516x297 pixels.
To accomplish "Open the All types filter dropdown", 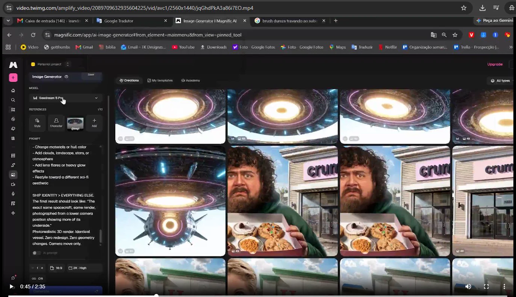I will point(501,81).
